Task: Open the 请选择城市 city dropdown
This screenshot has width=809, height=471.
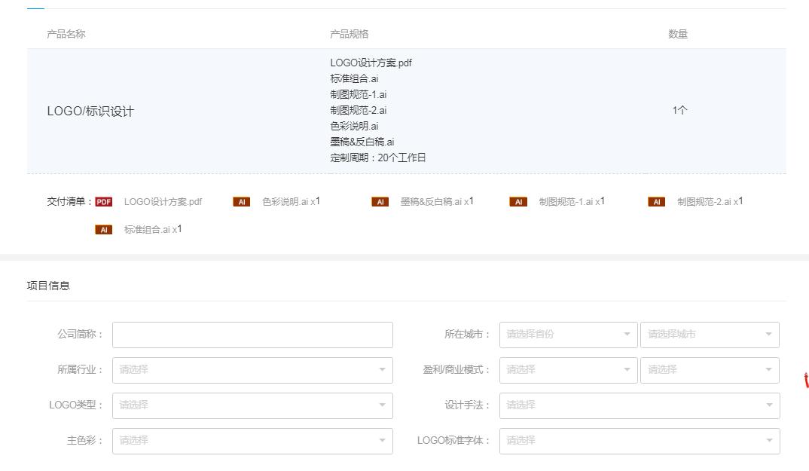Action: [x=710, y=335]
